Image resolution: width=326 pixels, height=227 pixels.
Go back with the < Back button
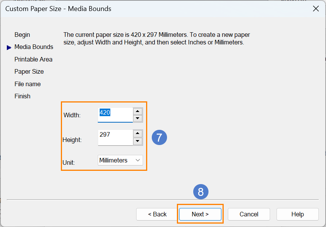pyautogui.click(x=157, y=214)
